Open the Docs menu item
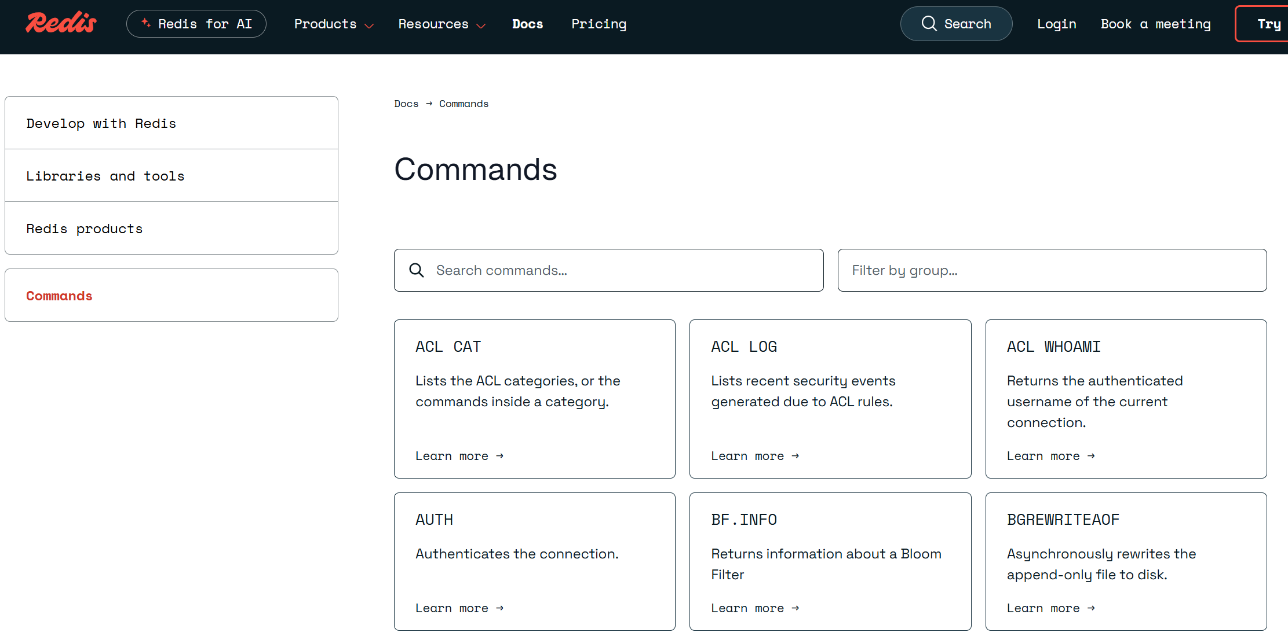Viewport: 1288px width, 640px height. click(527, 24)
